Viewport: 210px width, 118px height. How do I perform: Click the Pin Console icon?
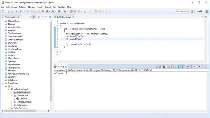pyautogui.click(x=187, y=67)
